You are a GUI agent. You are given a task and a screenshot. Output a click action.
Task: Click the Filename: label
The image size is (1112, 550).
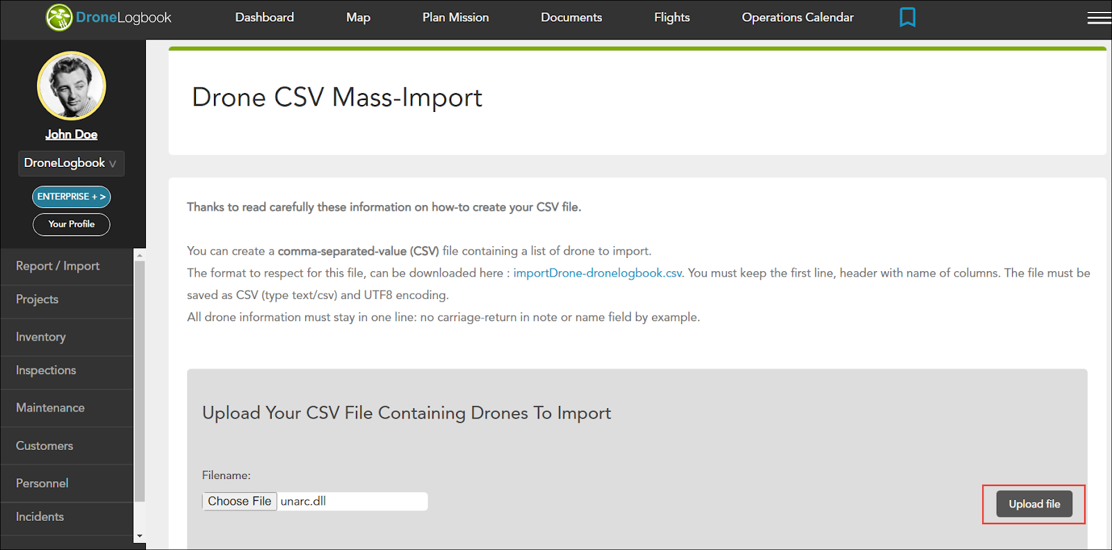click(227, 476)
